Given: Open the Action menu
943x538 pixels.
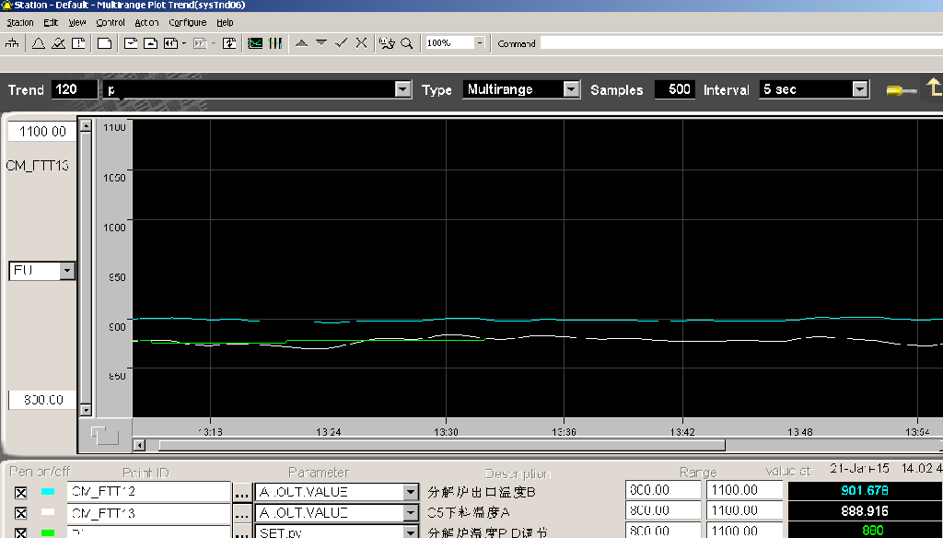Looking at the screenshot, I should pyautogui.click(x=146, y=22).
